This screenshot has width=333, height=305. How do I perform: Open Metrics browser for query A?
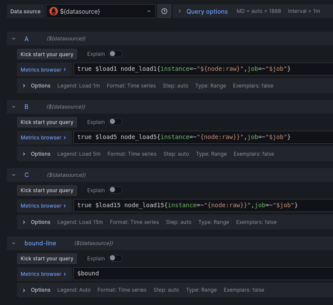(x=43, y=69)
